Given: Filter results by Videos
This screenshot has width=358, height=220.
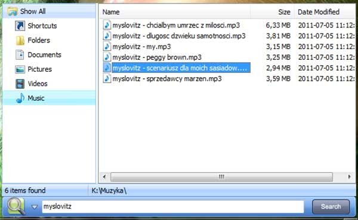Looking at the screenshot, I should [49, 84].
